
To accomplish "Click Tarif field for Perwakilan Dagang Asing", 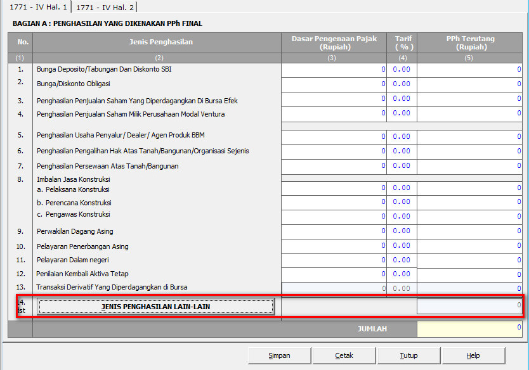I will click(402, 232).
